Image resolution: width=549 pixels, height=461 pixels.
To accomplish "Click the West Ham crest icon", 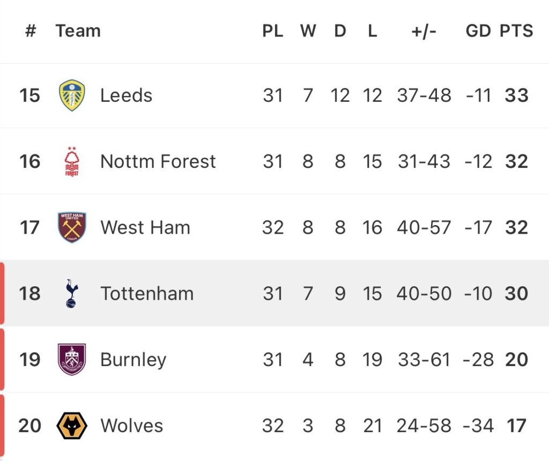I will click(72, 227).
